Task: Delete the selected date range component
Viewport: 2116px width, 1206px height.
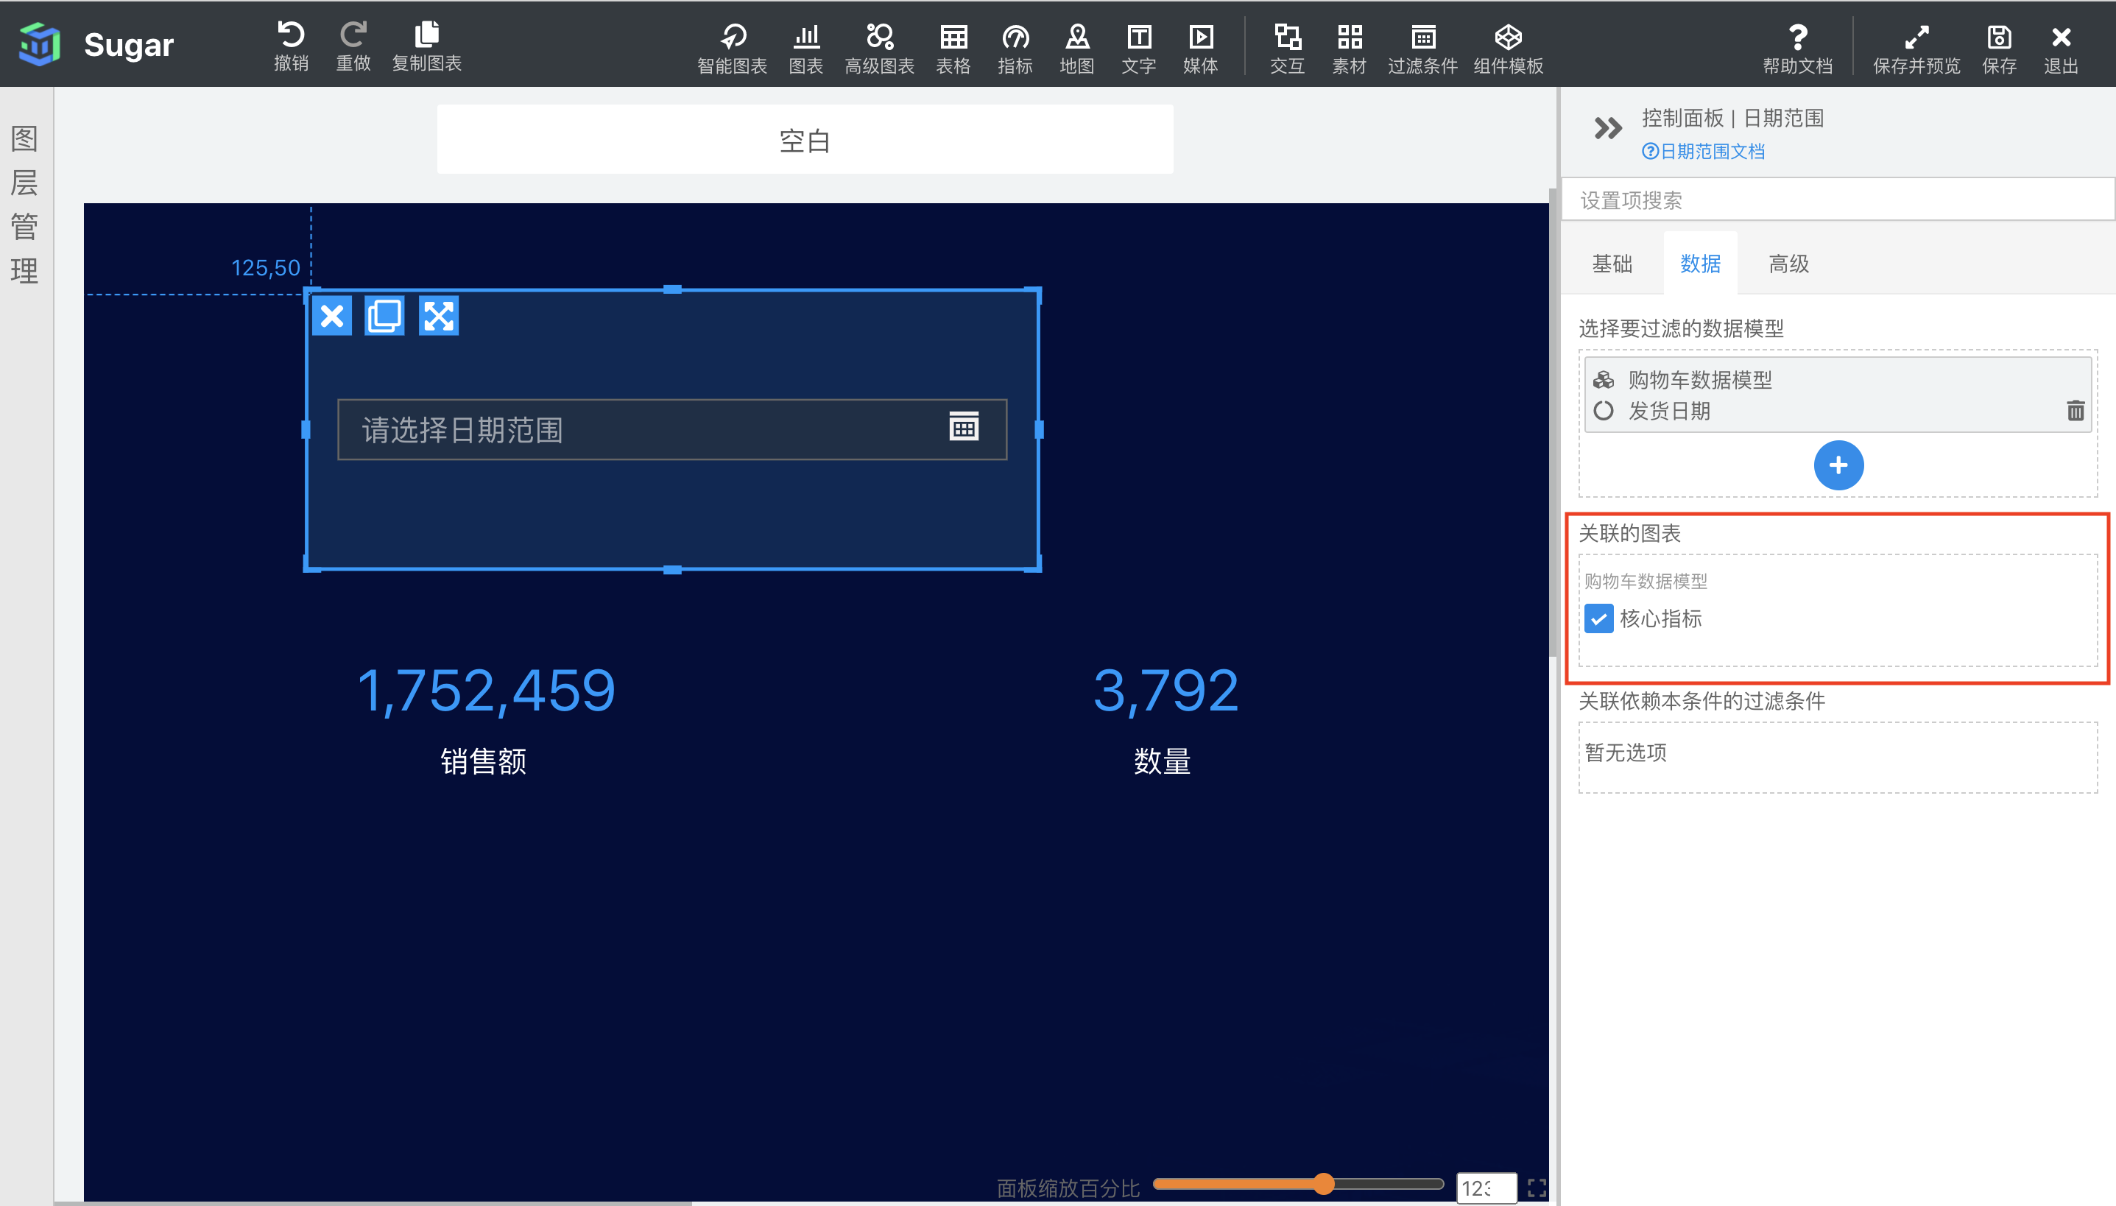Action: (x=332, y=316)
